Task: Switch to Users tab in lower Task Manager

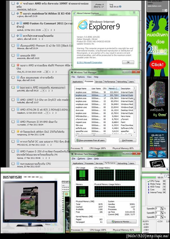Action: tap(131, 163)
